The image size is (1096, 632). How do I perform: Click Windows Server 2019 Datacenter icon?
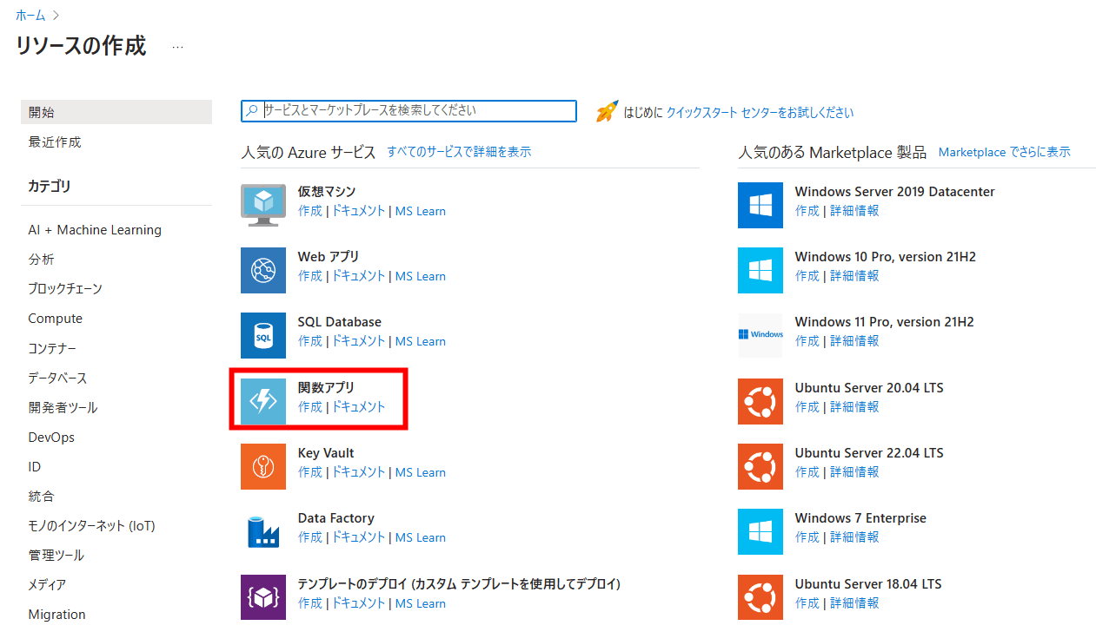[x=760, y=205]
